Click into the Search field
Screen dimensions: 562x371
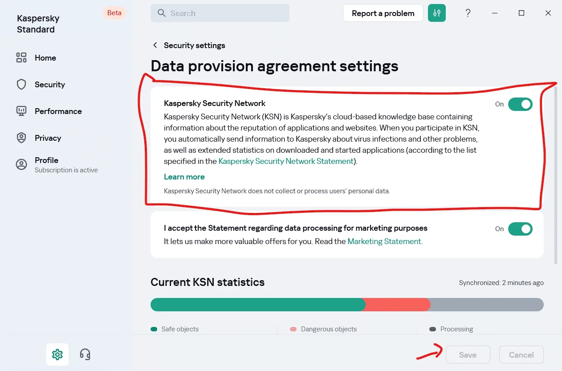pos(220,13)
